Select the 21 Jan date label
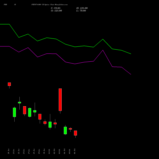 (x=14, y=151)
